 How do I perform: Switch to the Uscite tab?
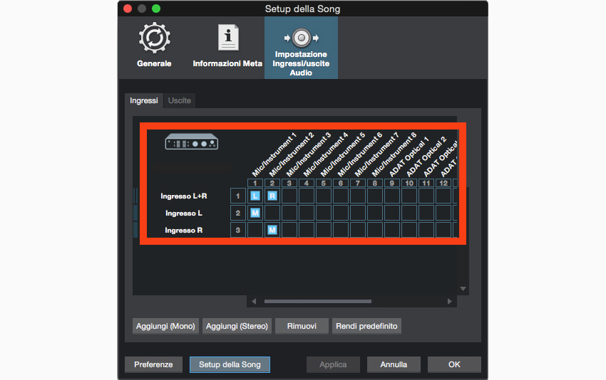pos(180,101)
